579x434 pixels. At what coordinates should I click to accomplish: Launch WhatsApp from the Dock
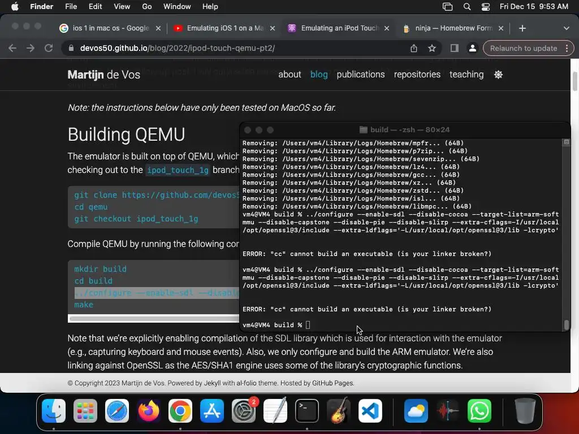coord(479,411)
